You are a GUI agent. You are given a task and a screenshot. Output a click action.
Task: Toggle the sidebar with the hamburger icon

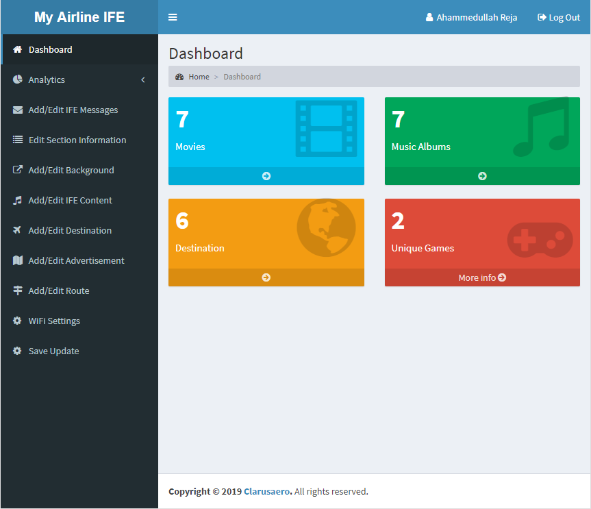(x=173, y=17)
